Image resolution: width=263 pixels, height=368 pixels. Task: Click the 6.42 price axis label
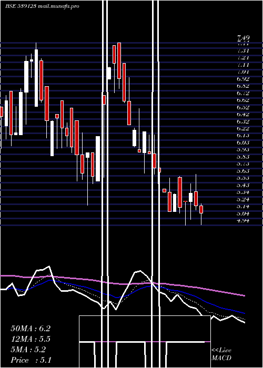pos(243,114)
